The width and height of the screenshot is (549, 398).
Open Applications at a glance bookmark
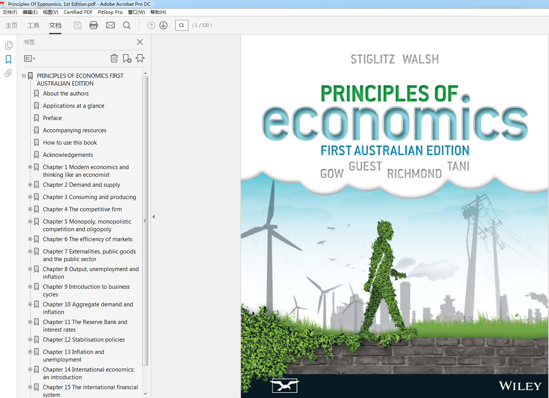[74, 106]
